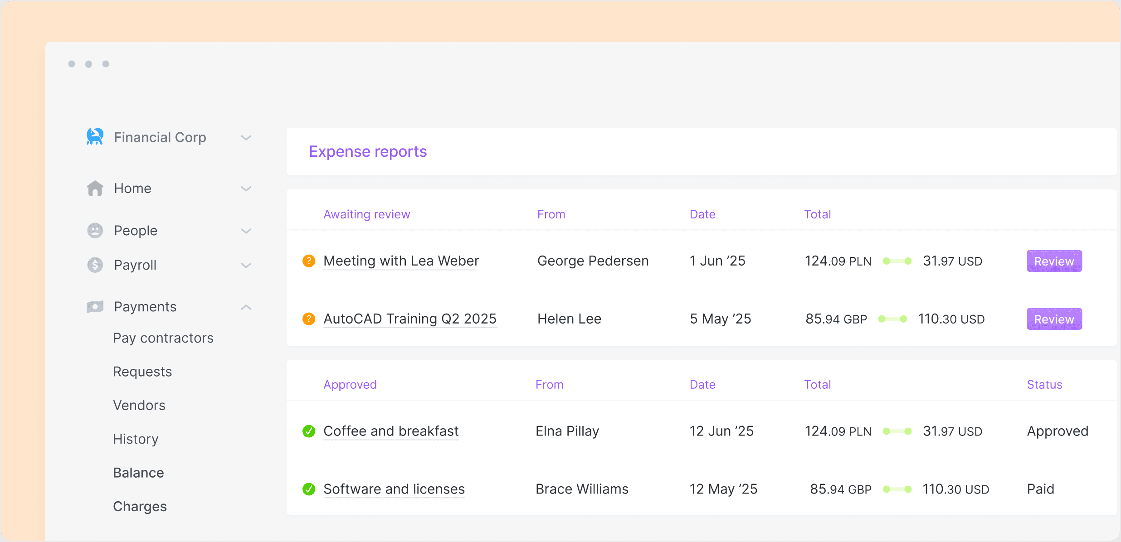Click the Financial Corp logo icon
The width and height of the screenshot is (1121, 542).
coord(95,137)
